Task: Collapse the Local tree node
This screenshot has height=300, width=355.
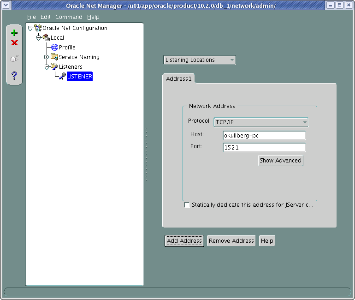Action: (x=38, y=37)
